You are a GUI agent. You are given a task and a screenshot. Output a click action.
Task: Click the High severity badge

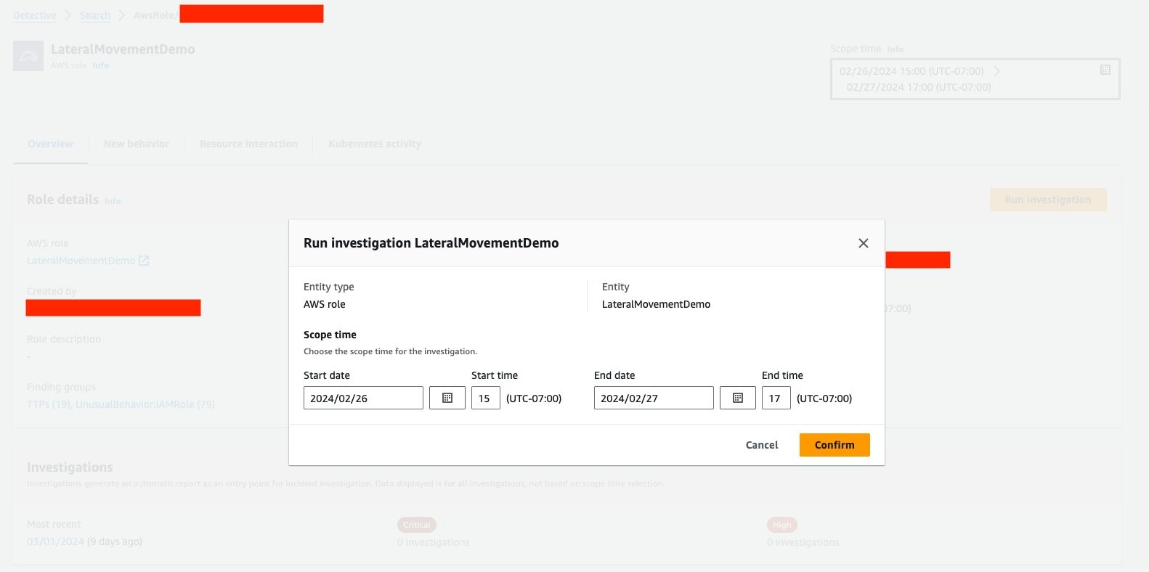pyautogui.click(x=782, y=525)
